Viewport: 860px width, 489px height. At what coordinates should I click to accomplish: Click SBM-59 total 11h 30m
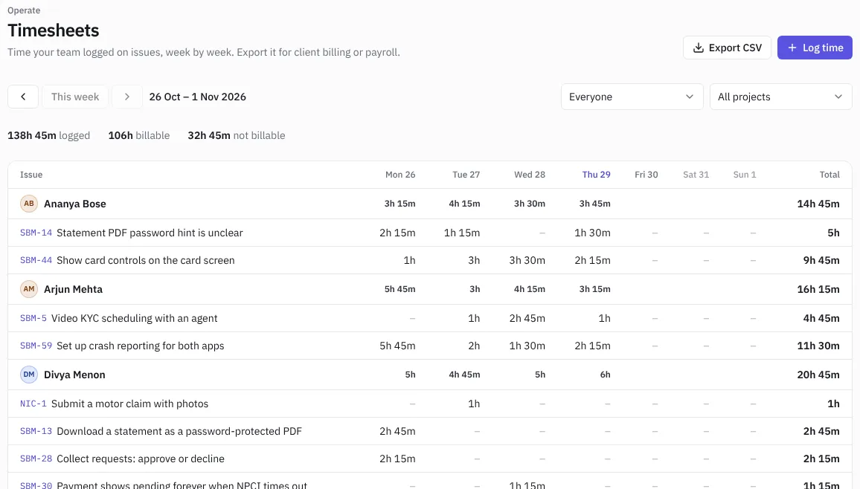(x=818, y=346)
